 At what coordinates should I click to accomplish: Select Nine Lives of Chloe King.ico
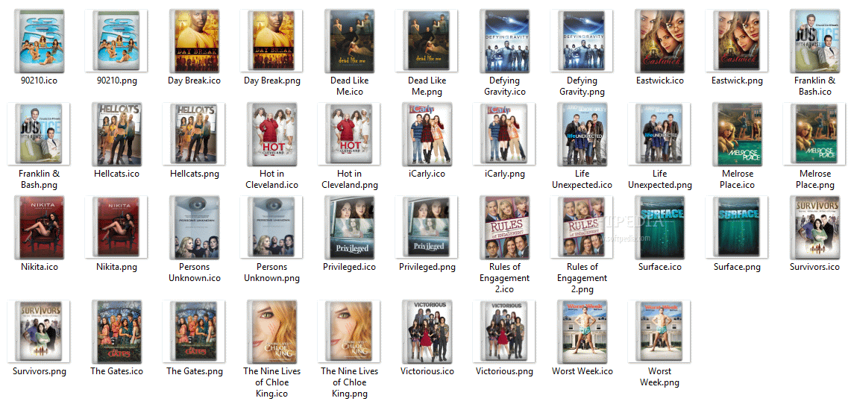271,332
